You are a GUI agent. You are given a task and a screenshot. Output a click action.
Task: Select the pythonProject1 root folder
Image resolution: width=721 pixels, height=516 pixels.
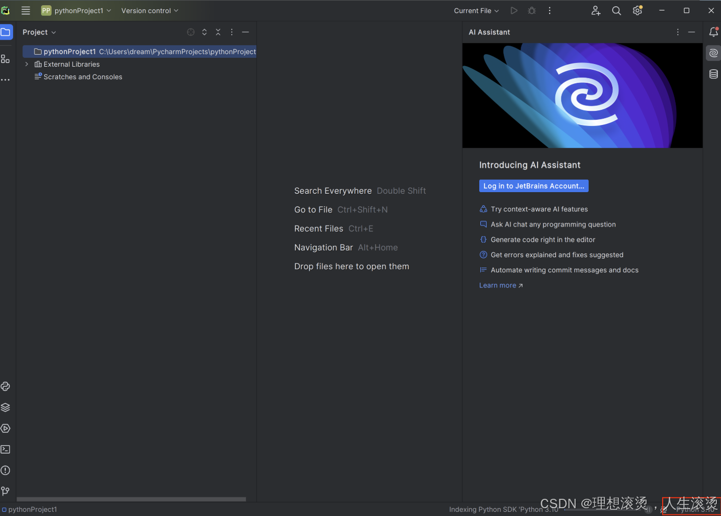click(x=139, y=52)
